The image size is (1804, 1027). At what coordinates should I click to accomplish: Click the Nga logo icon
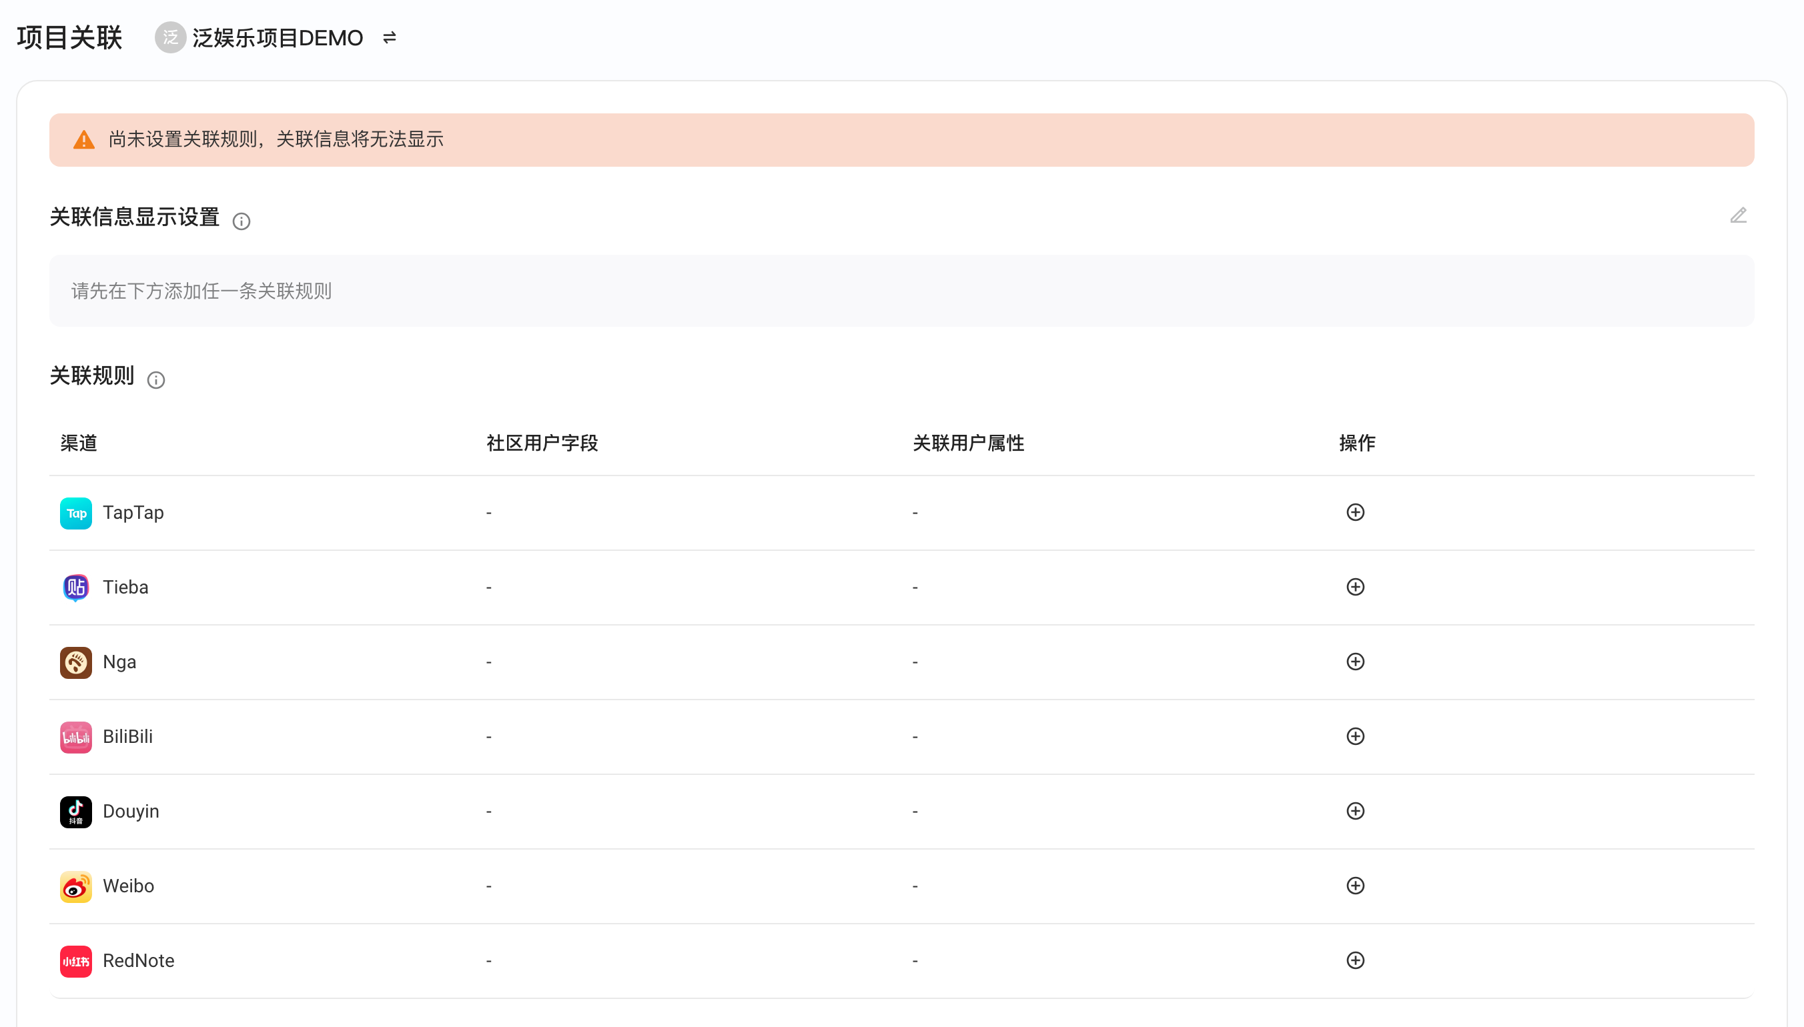(75, 662)
